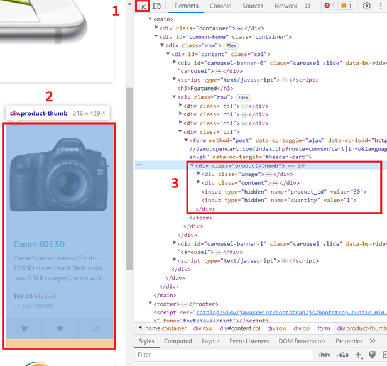The image size is (387, 366).
Task: Activate the inspect element picker tool
Action: pos(142,6)
